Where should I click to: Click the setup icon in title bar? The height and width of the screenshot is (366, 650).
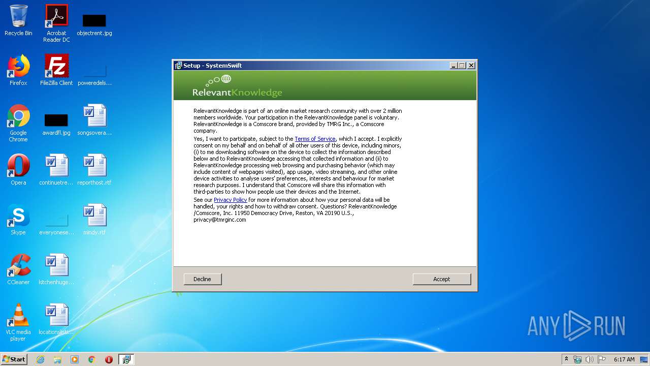pyautogui.click(x=178, y=66)
